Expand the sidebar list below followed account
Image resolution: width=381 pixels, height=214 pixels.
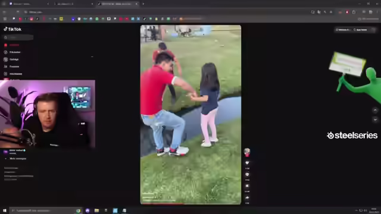[x=15, y=159]
